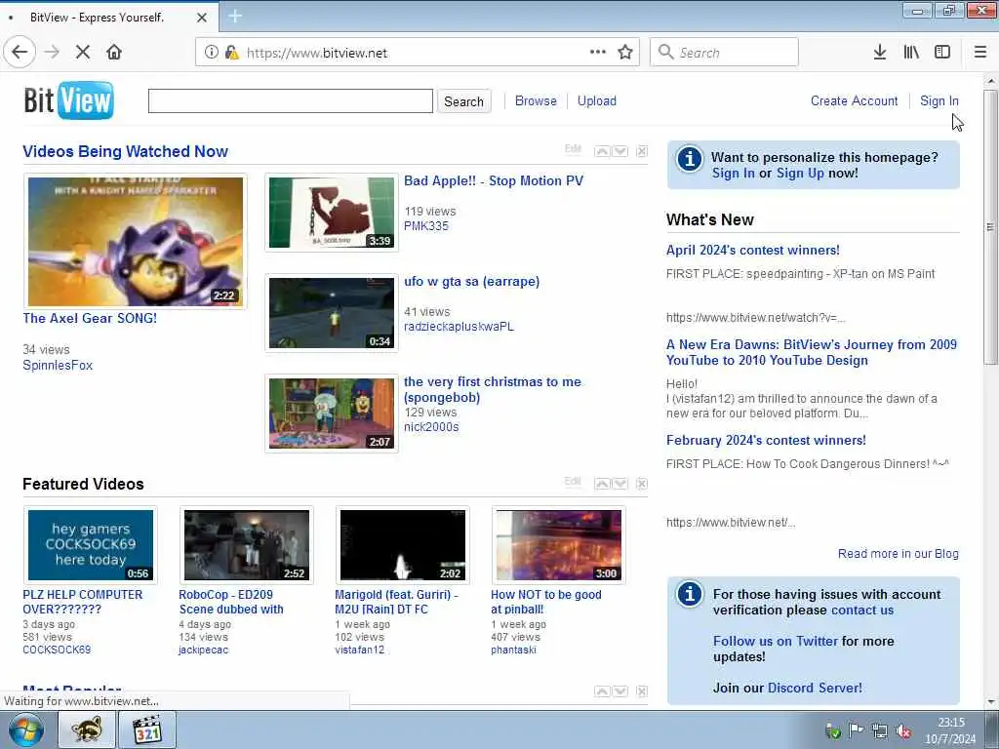Click the BitView Search button

point(463,101)
